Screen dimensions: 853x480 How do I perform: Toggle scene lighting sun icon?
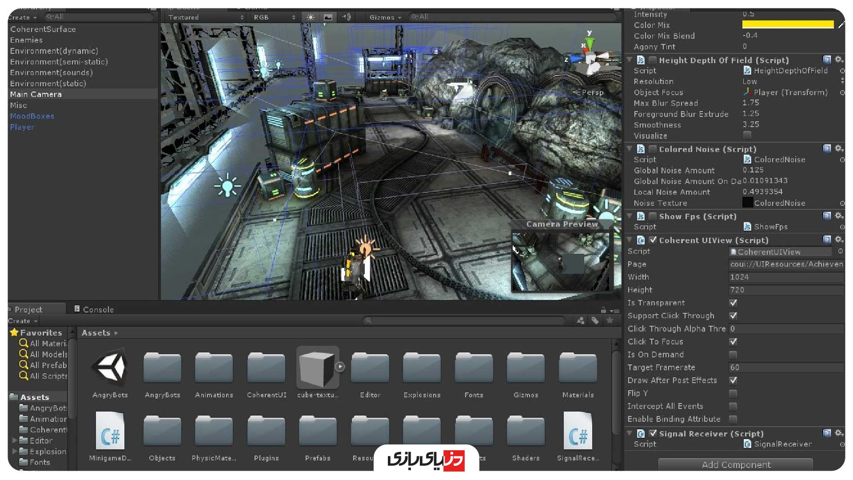[311, 17]
